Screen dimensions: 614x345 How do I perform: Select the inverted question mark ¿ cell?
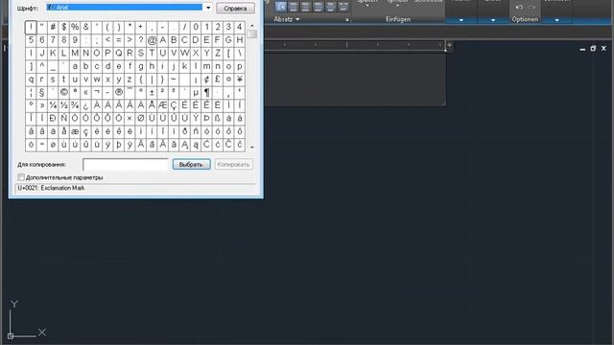point(85,105)
